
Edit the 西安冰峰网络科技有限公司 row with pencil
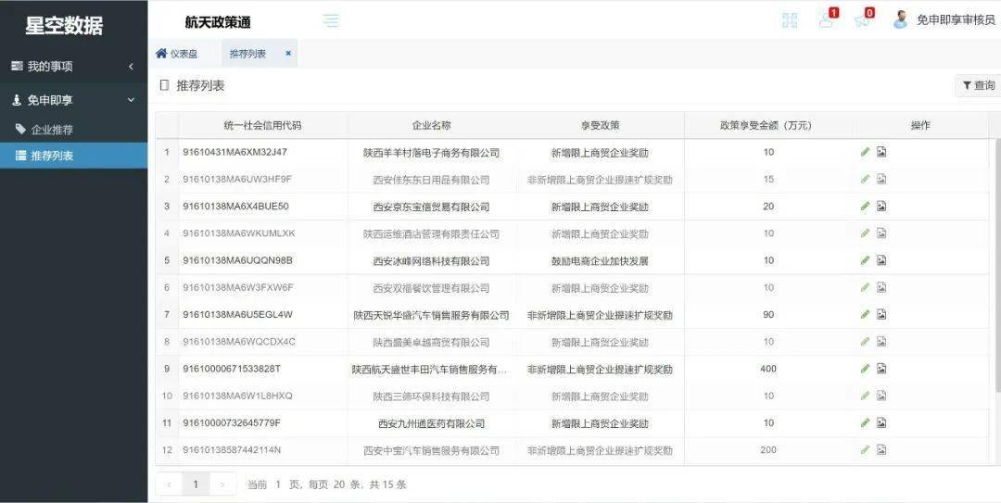click(865, 260)
